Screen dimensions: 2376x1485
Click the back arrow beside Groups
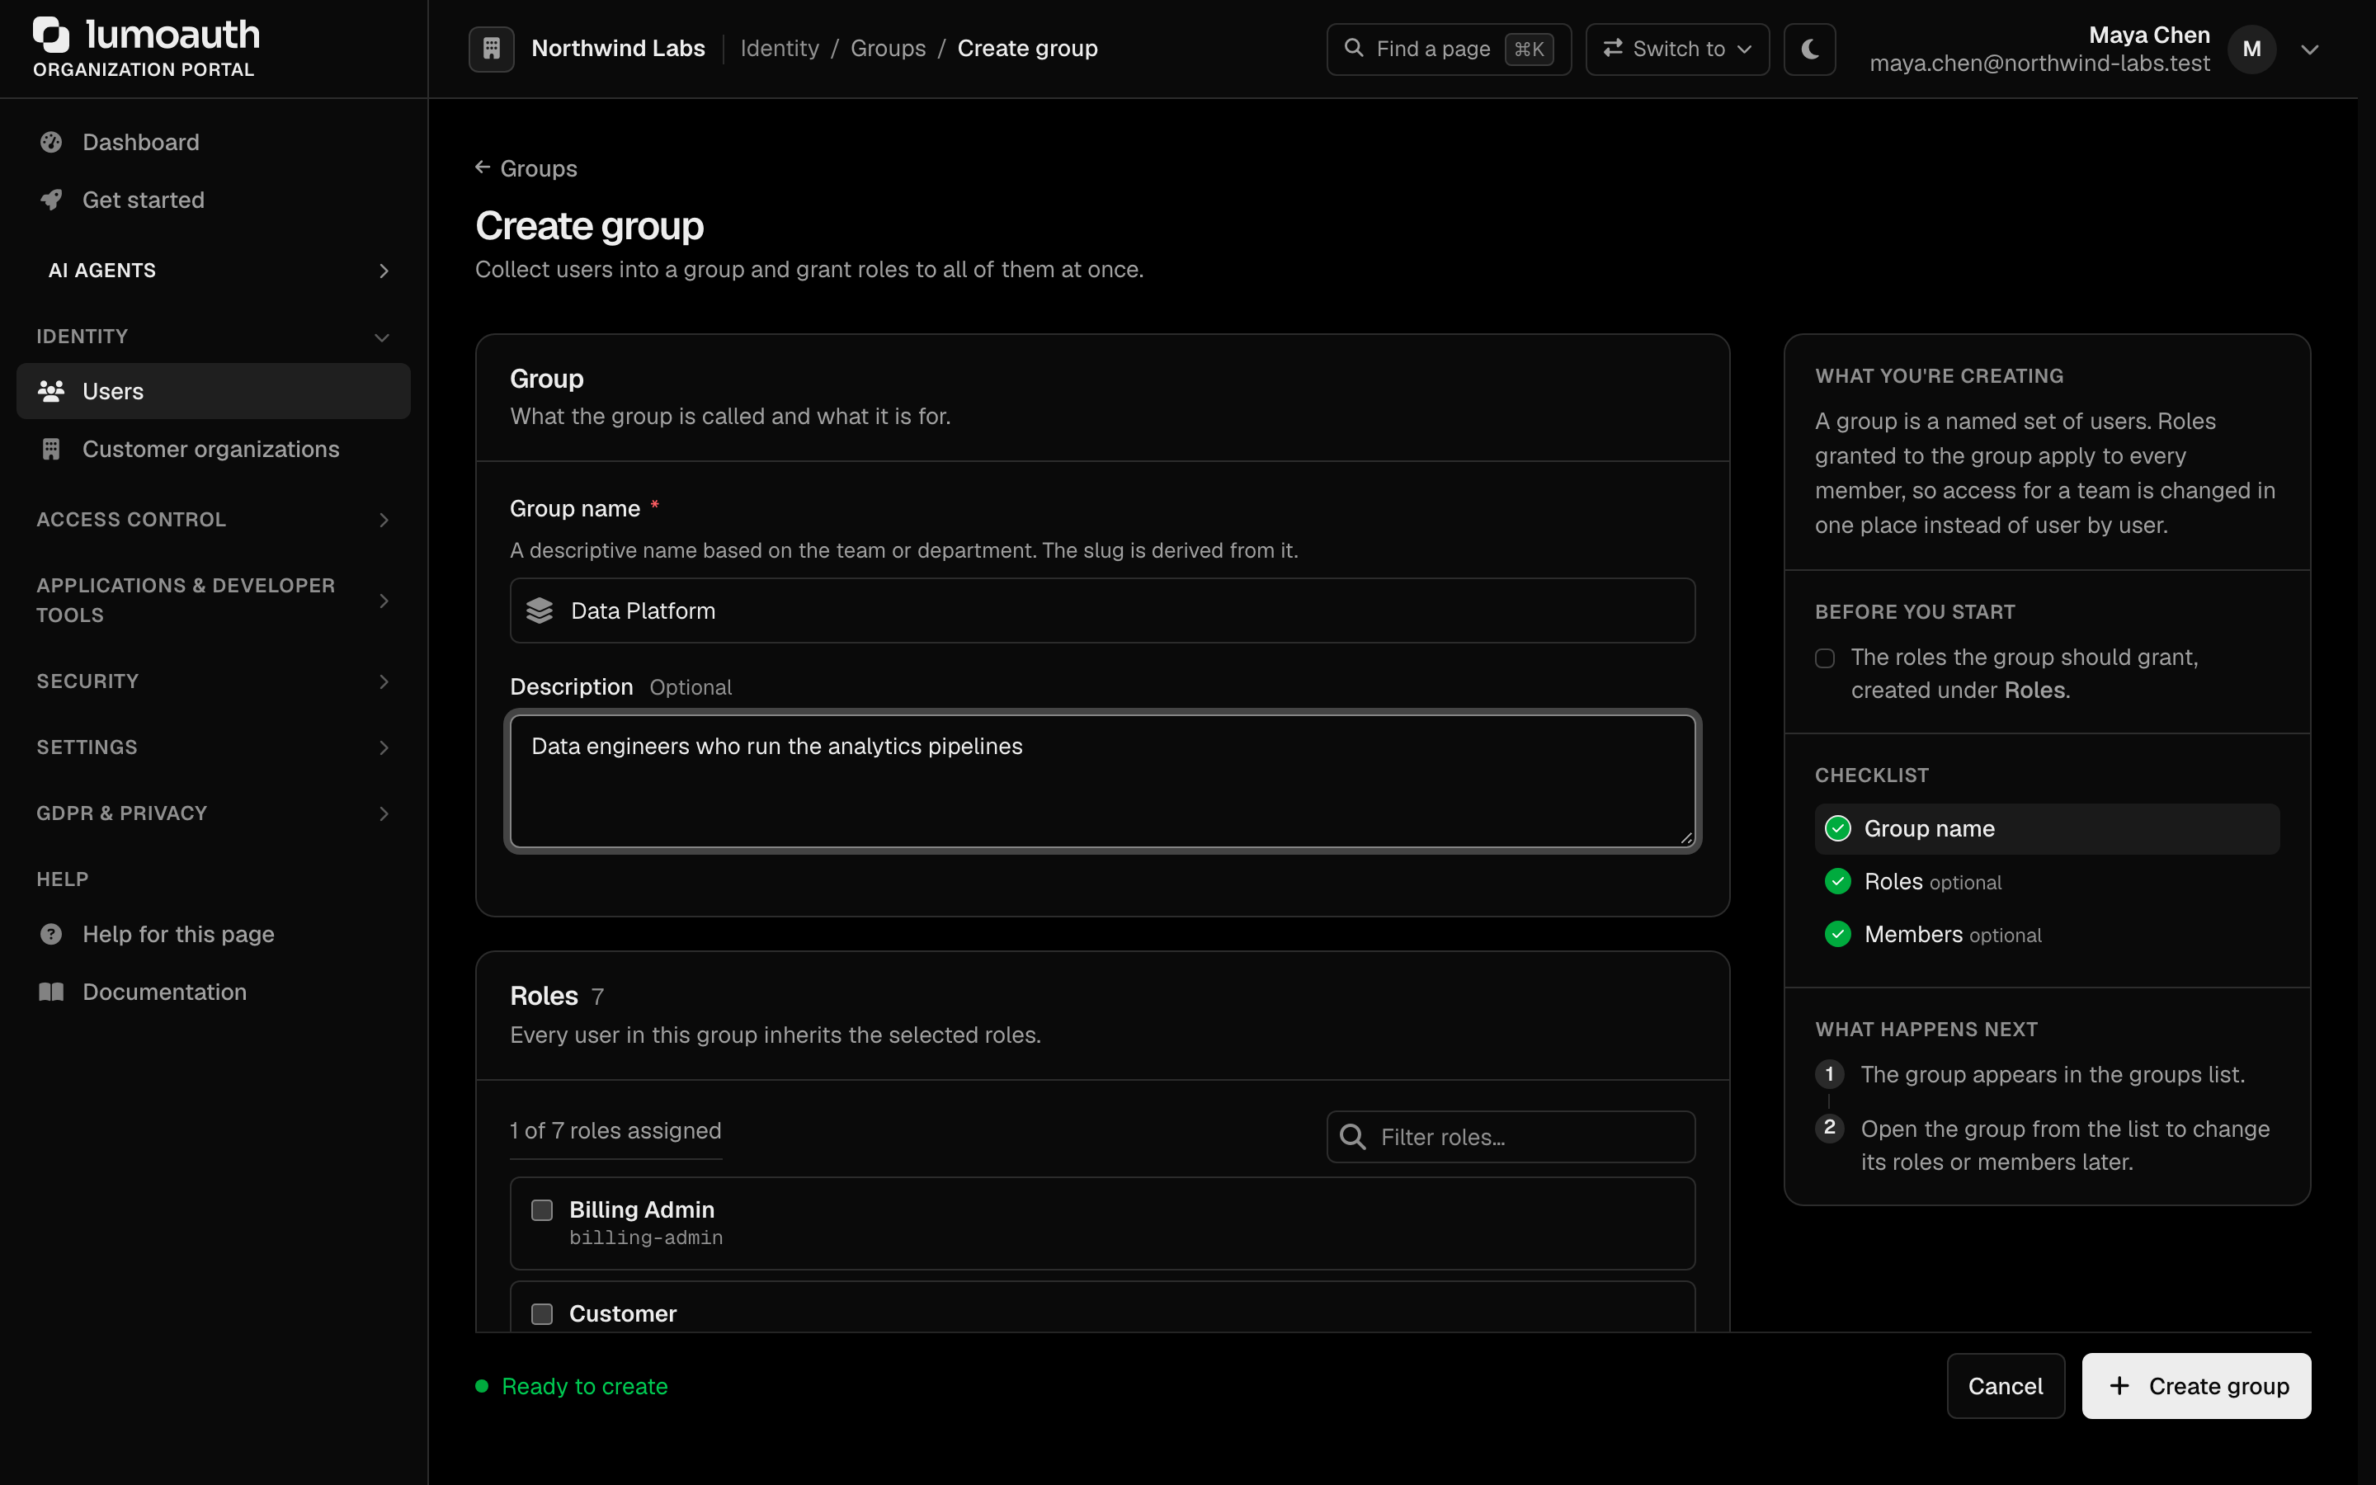click(482, 168)
